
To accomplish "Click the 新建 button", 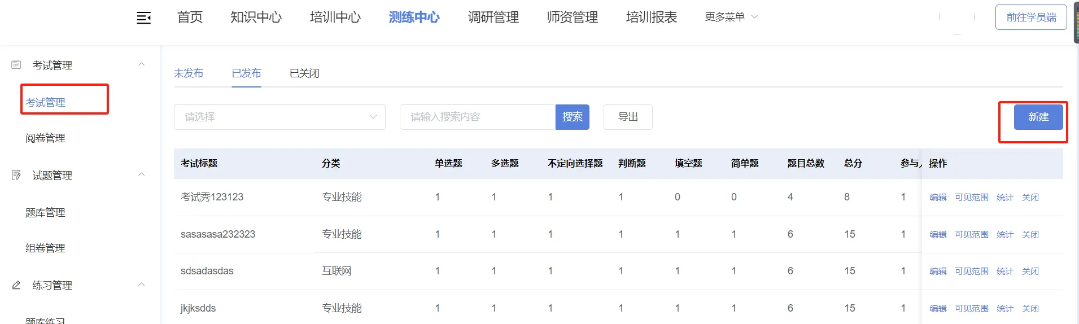I will [x=1038, y=117].
